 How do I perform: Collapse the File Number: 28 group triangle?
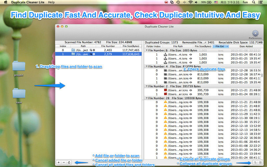(147, 98)
